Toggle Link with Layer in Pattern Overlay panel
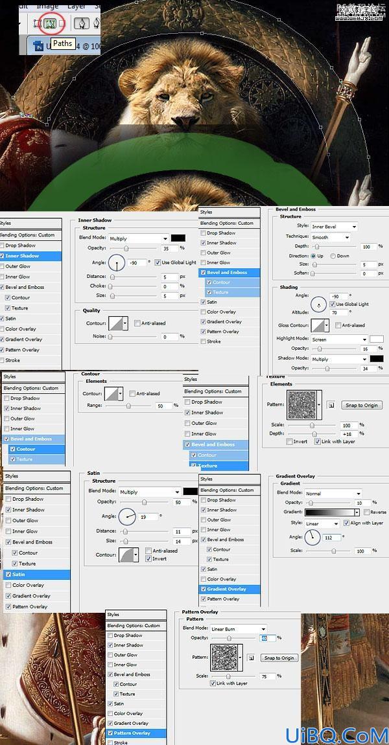This screenshot has width=389, height=745. pos(213,683)
